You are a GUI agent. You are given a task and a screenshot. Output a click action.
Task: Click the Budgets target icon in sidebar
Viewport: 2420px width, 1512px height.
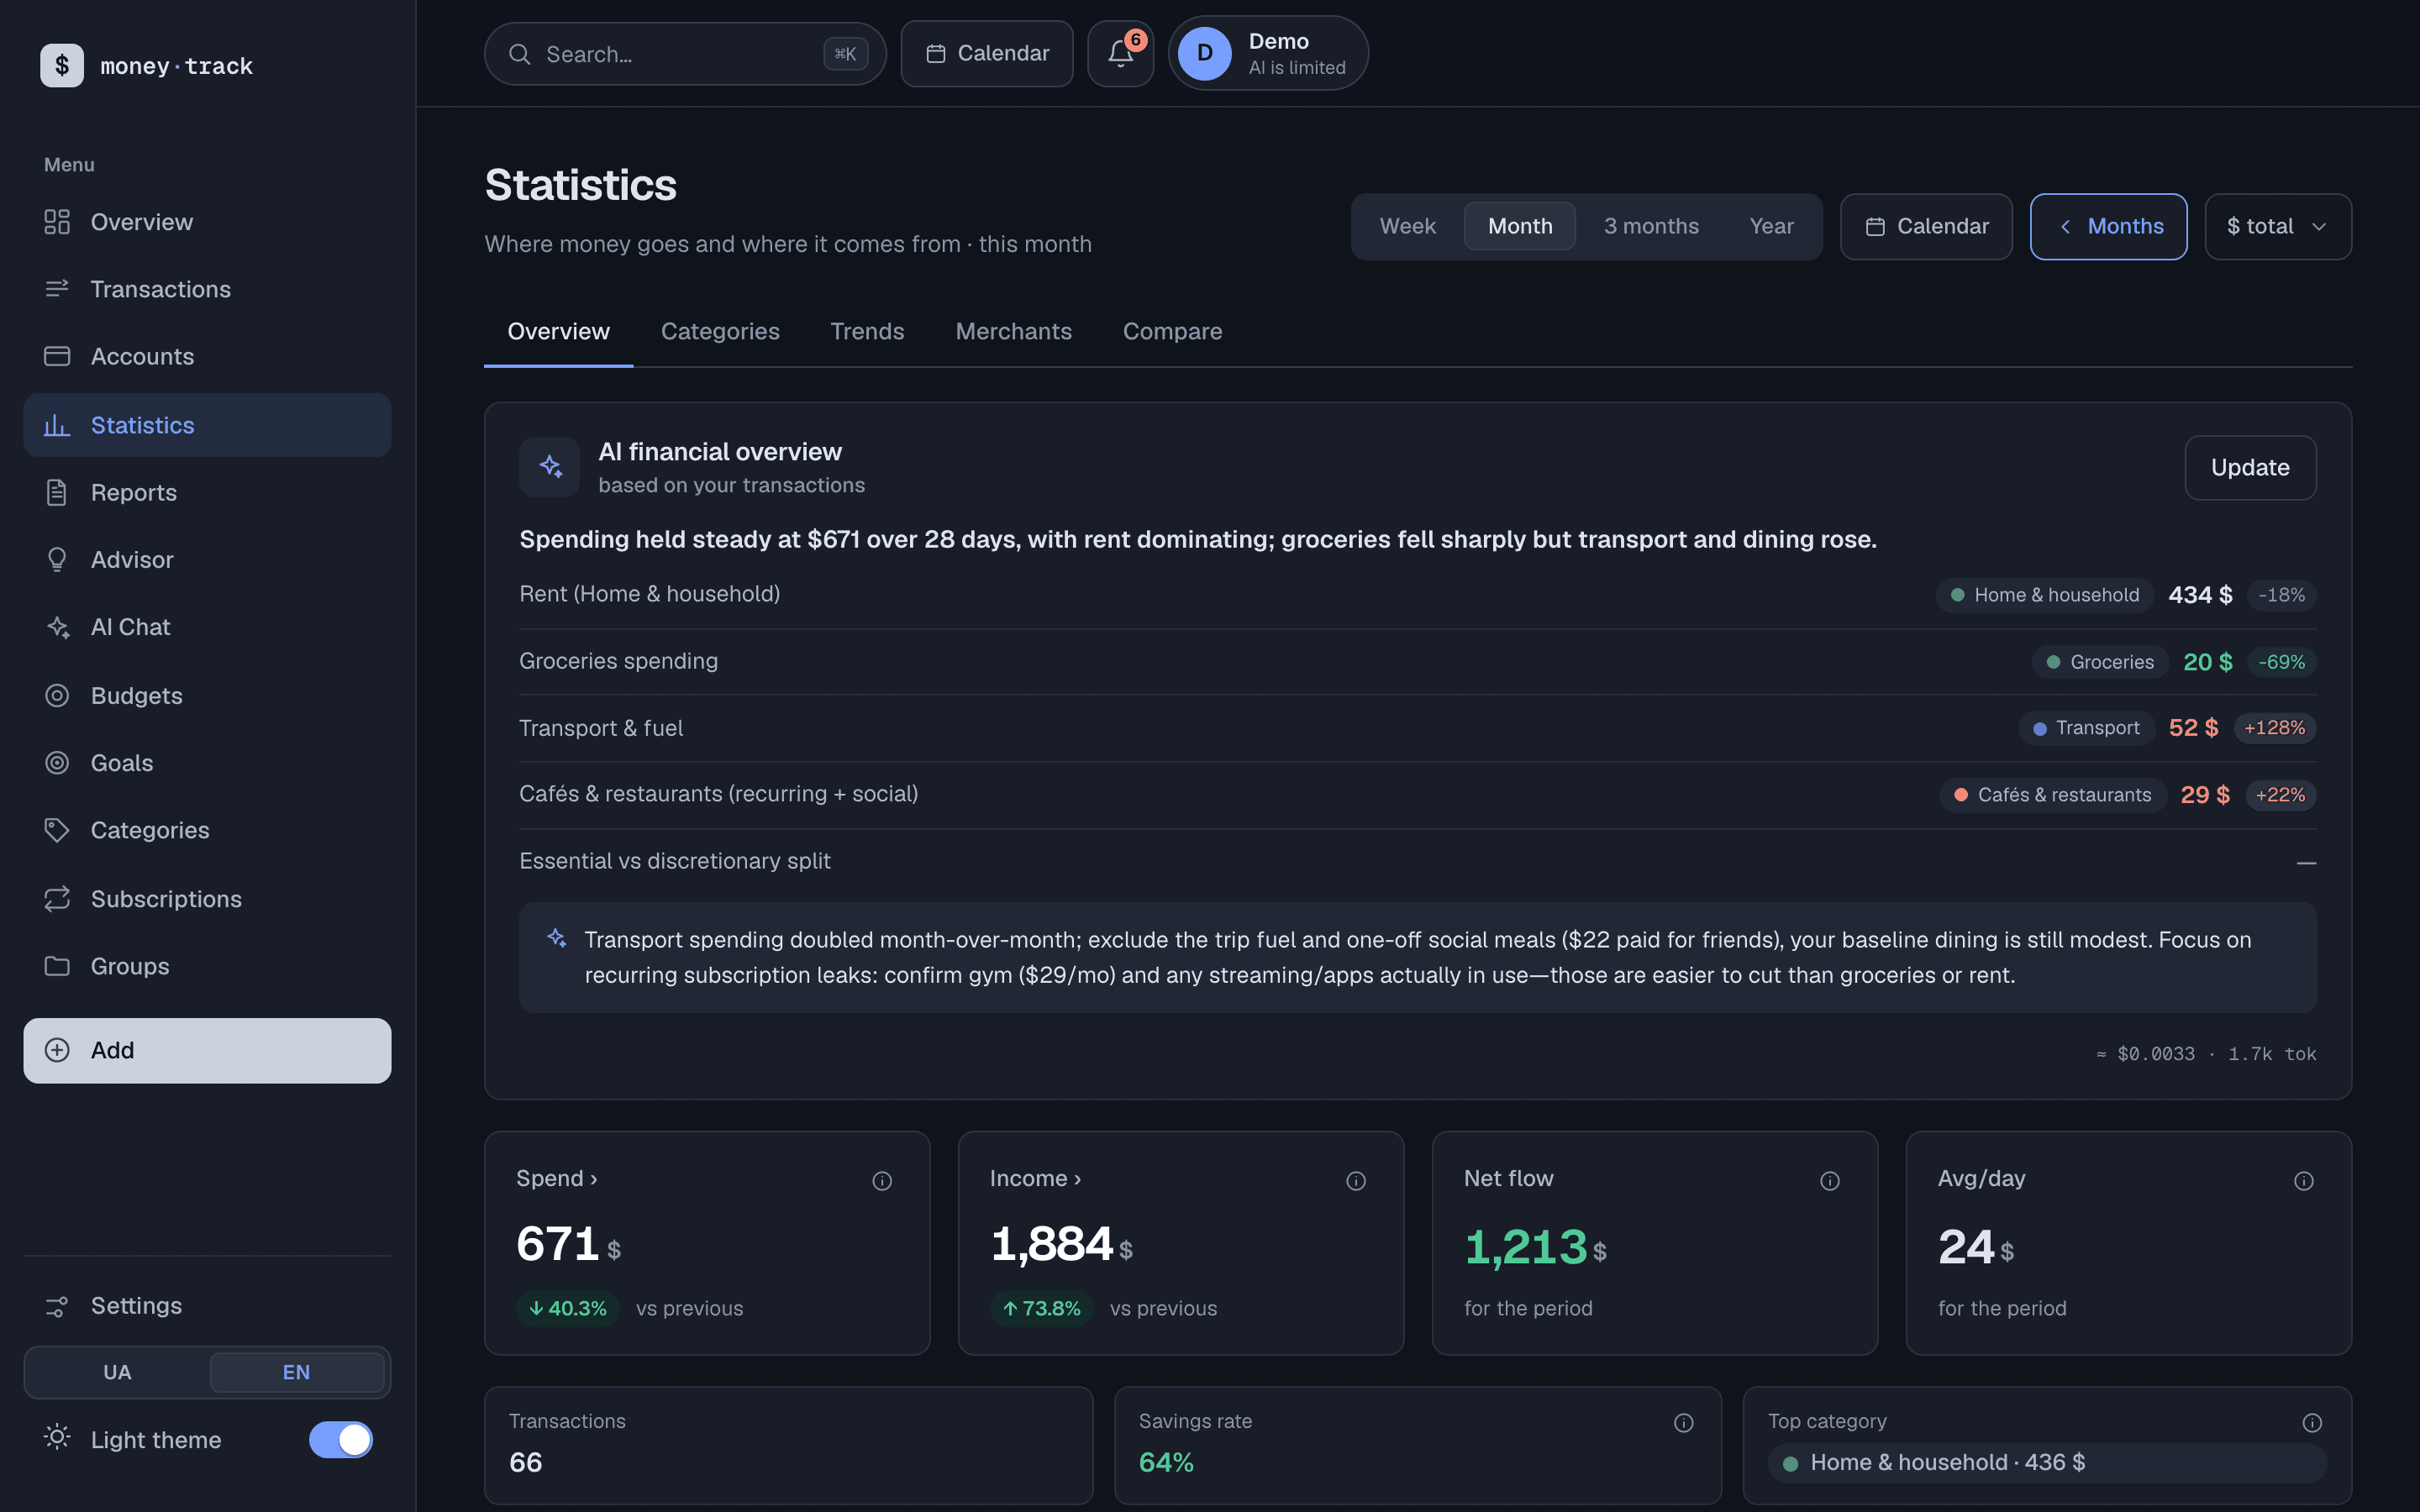click(57, 695)
